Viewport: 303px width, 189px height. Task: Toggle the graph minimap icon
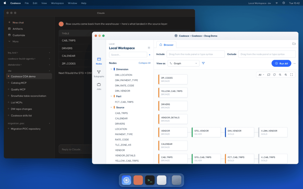(x=268, y=75)
